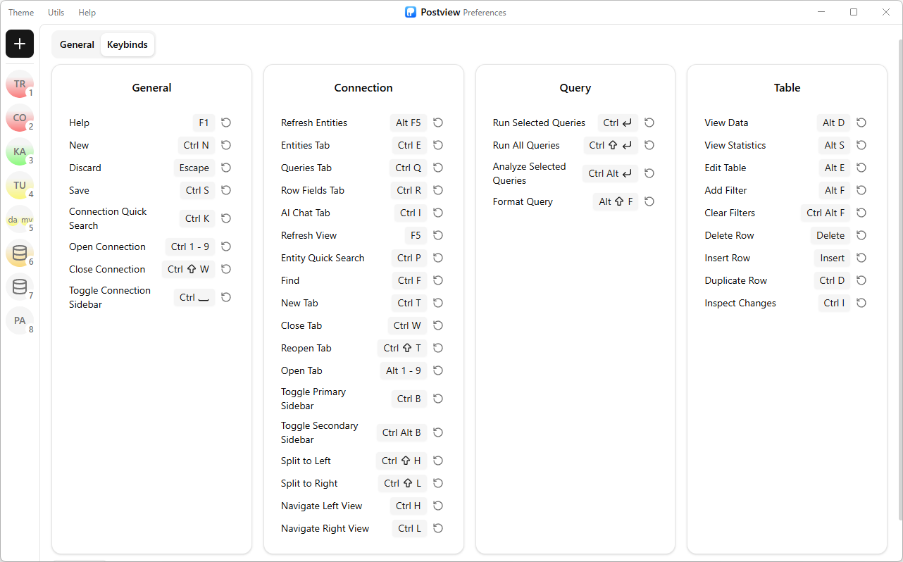The height and width of the screenshot is (562, 903).
Task: Switch to the General preferences tab
Action: click(77, 44)
